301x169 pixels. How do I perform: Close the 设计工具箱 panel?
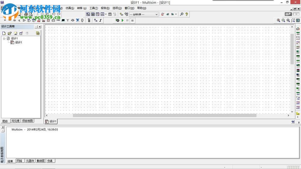coord(39,27)
